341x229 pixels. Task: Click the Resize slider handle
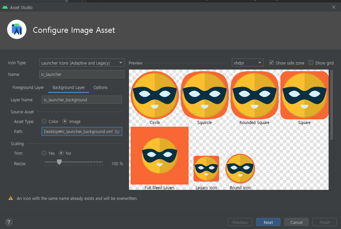point(59,162)
